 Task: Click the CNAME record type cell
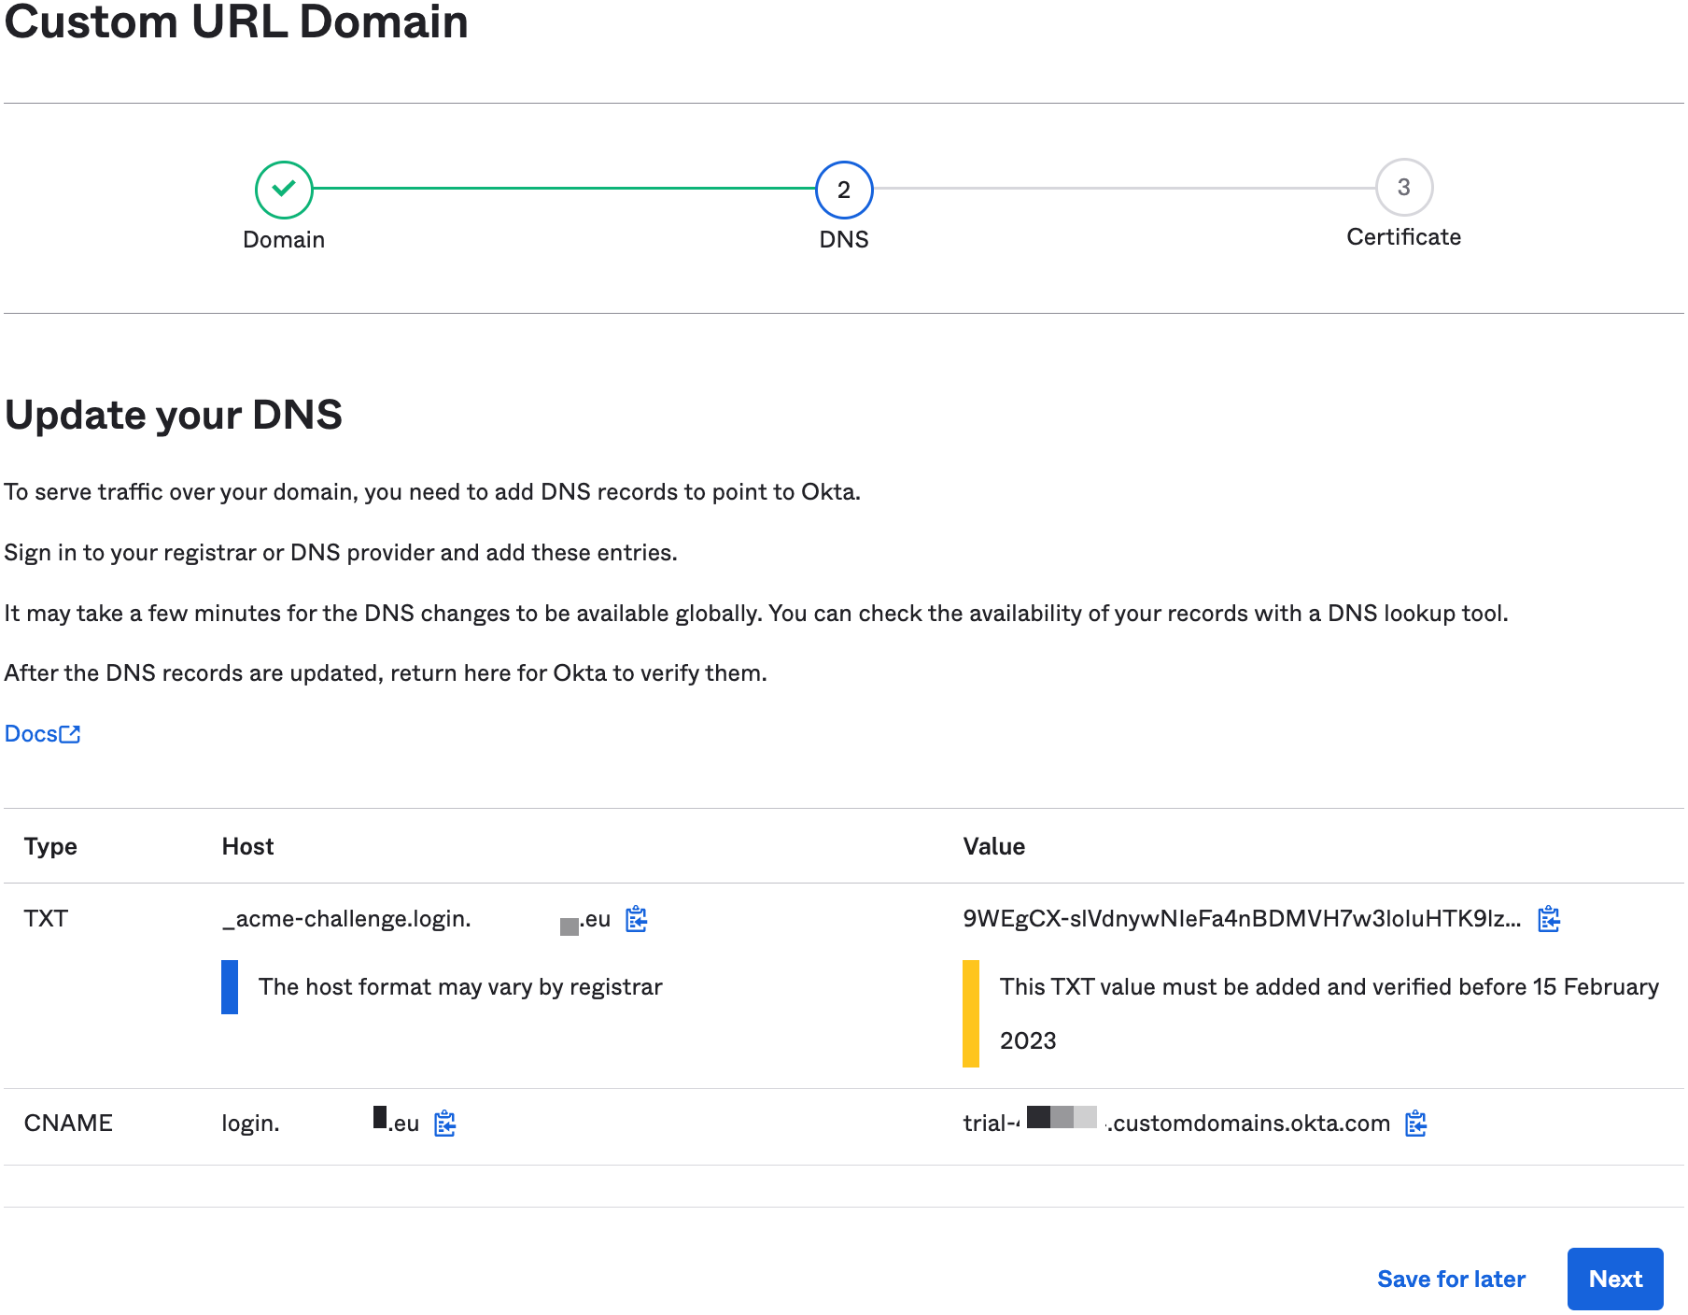pos(68,1123)
